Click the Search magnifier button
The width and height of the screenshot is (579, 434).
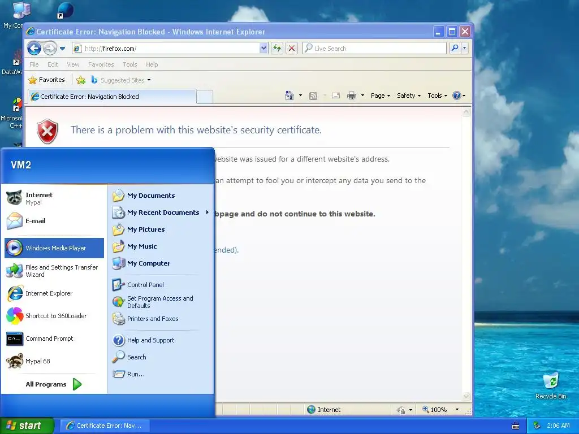(x=455, y=49)
